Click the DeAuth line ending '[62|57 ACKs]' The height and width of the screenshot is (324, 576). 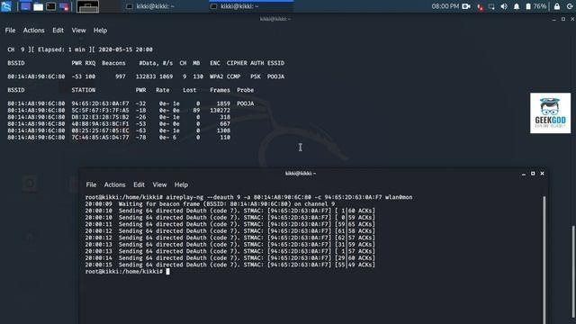tap(230, 238)
